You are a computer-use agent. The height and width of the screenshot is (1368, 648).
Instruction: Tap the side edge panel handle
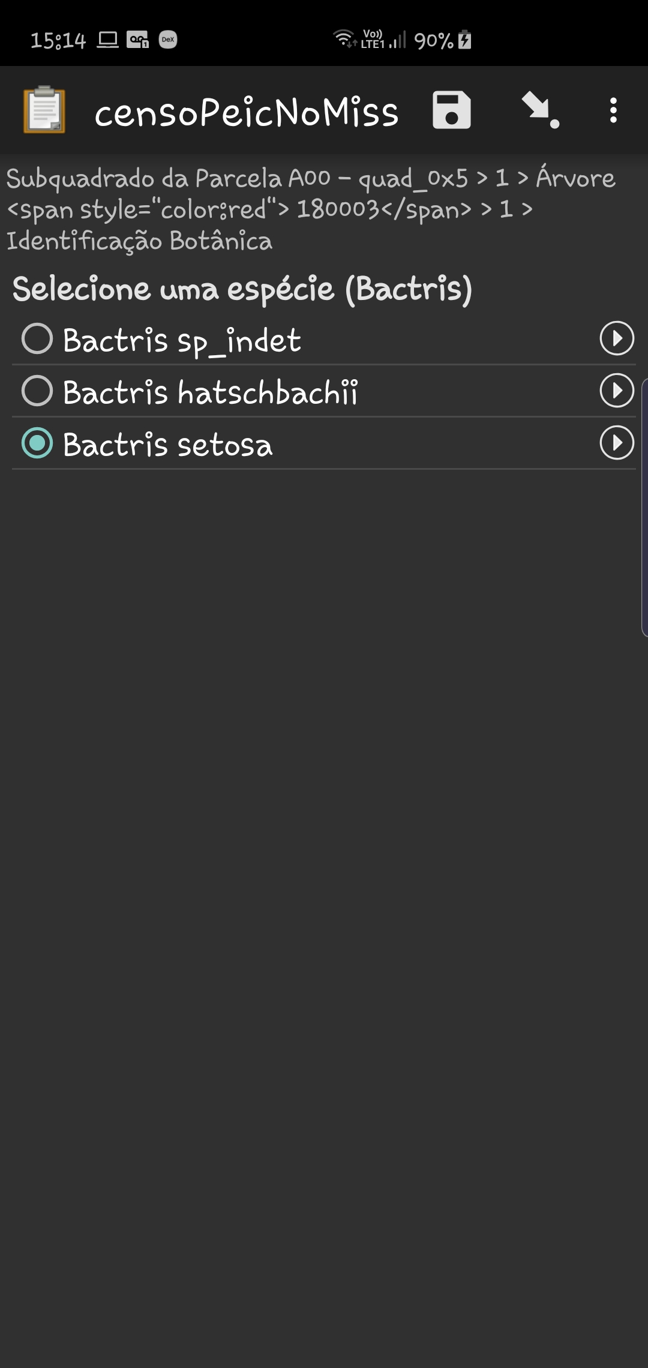(x=644, y=507)
